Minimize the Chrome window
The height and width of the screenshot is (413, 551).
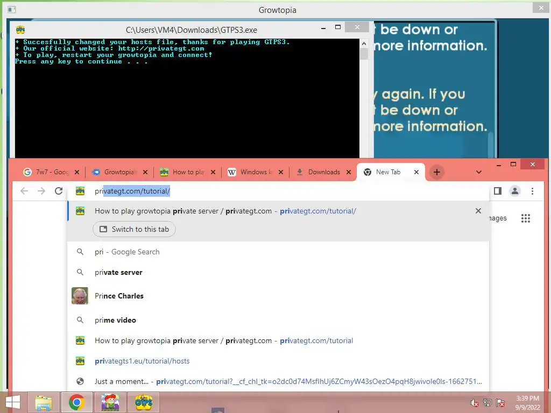tap(499, 165)
